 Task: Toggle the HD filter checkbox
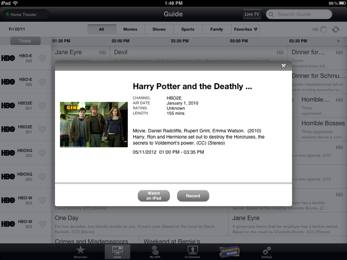coord(324,29)
